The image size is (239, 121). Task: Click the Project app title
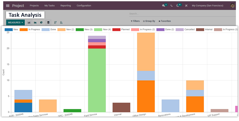pos(18,6)
